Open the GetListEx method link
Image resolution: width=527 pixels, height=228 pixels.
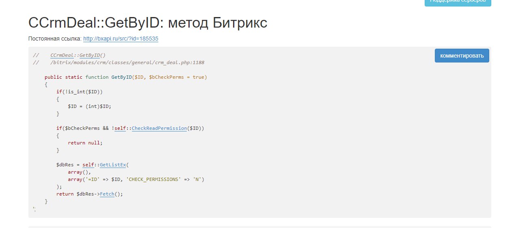tap(113, 165)
